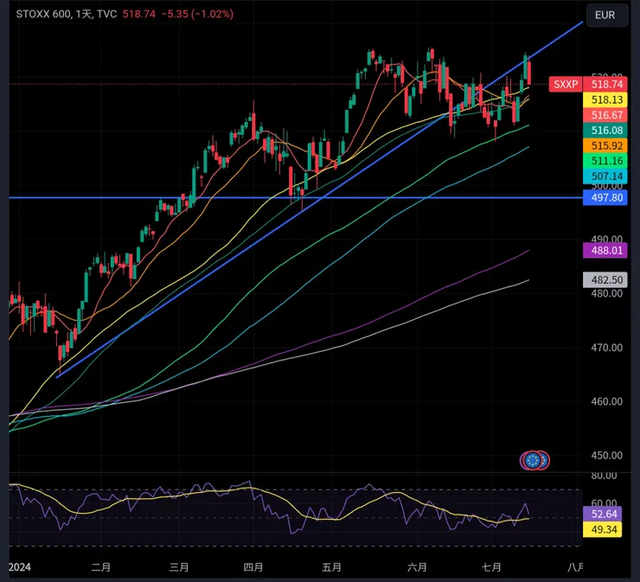Click the 460.00 price axis label
640x582 pixels.
606,401
